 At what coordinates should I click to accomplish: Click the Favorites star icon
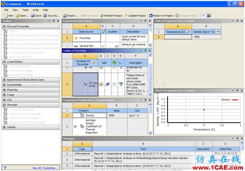(x=76, y=38)
